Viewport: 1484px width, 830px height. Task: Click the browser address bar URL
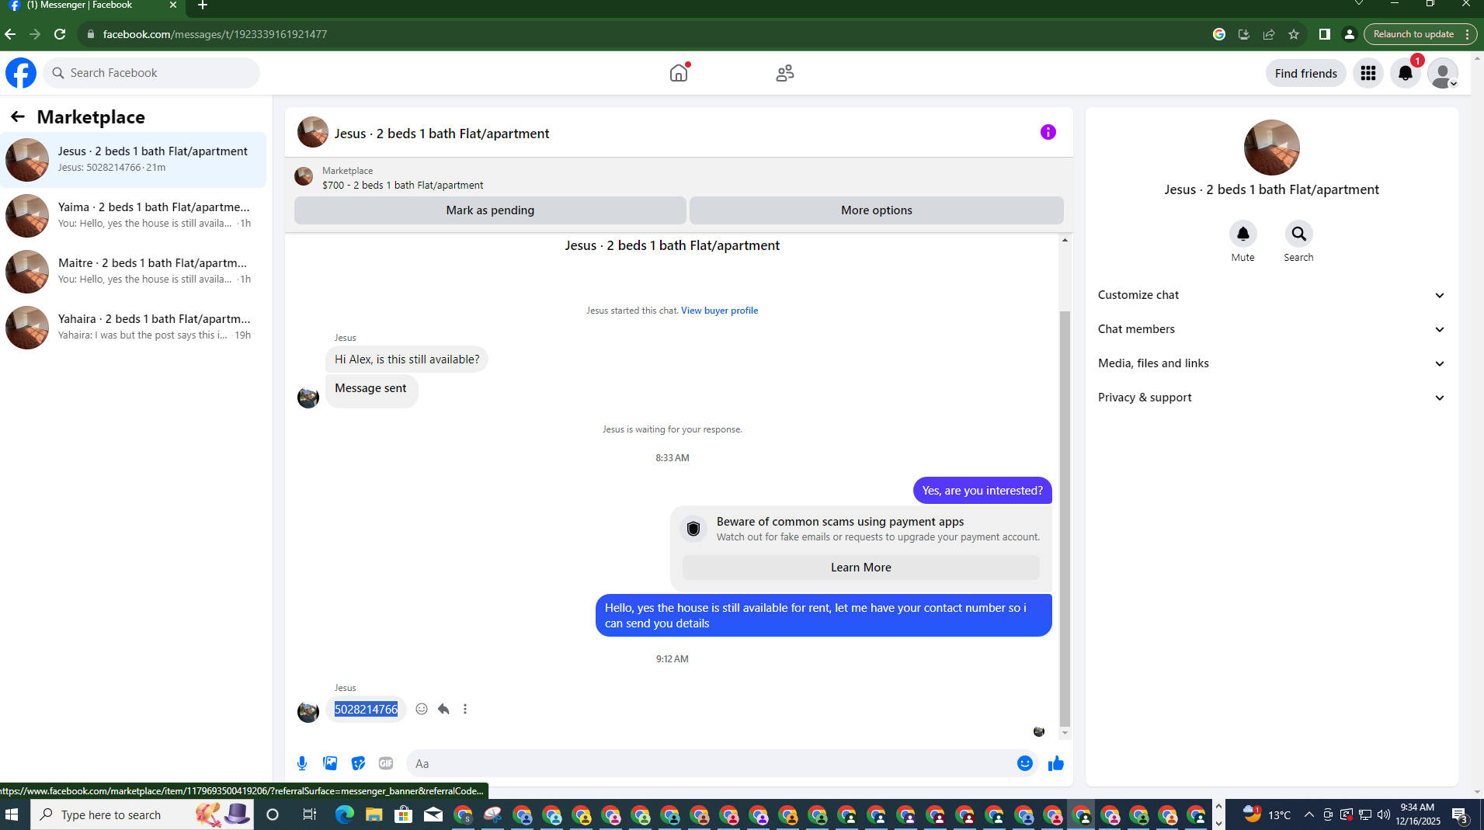pos(215,34)
